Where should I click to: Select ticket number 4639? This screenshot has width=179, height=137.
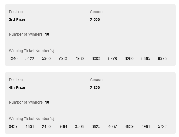coord(129,126)
